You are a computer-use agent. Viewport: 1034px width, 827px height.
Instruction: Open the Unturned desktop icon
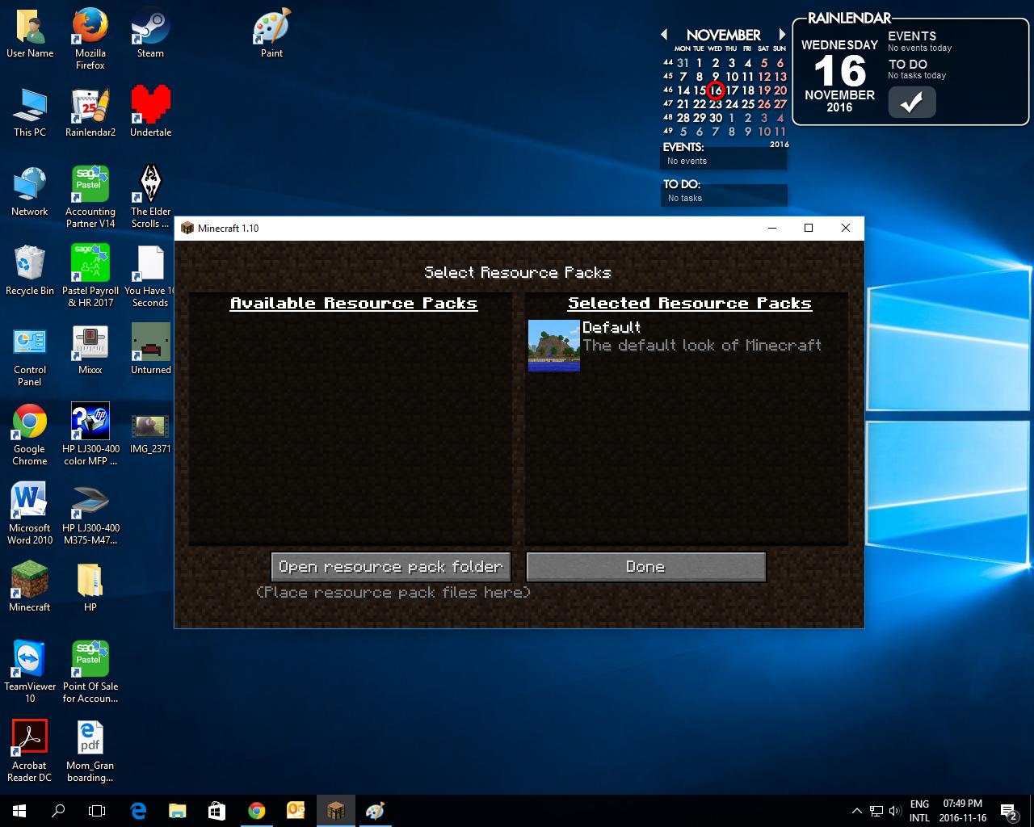(151, 343)
